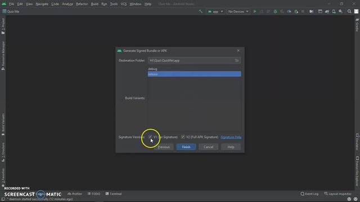Image resolution: width=360 pixels, height=202 pixels.
Task: Select the debug build variant
Action: 195,68
